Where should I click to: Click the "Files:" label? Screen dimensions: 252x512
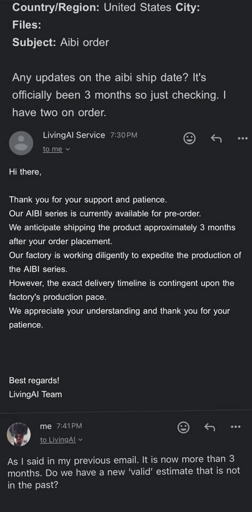tap(27, 25)
